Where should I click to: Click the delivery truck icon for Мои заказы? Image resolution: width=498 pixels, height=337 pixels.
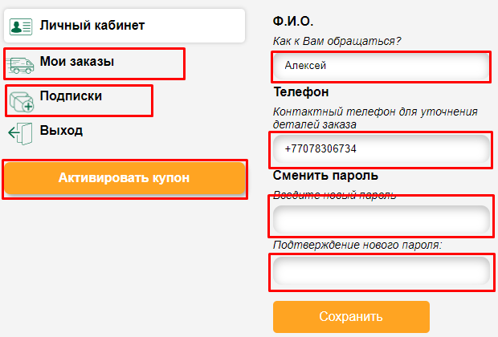pos(21,63)
